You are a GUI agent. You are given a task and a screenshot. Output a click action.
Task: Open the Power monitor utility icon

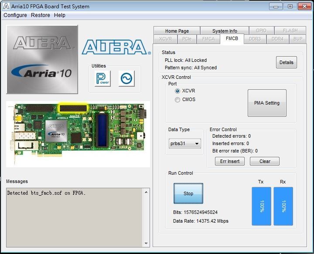(102, 78)
